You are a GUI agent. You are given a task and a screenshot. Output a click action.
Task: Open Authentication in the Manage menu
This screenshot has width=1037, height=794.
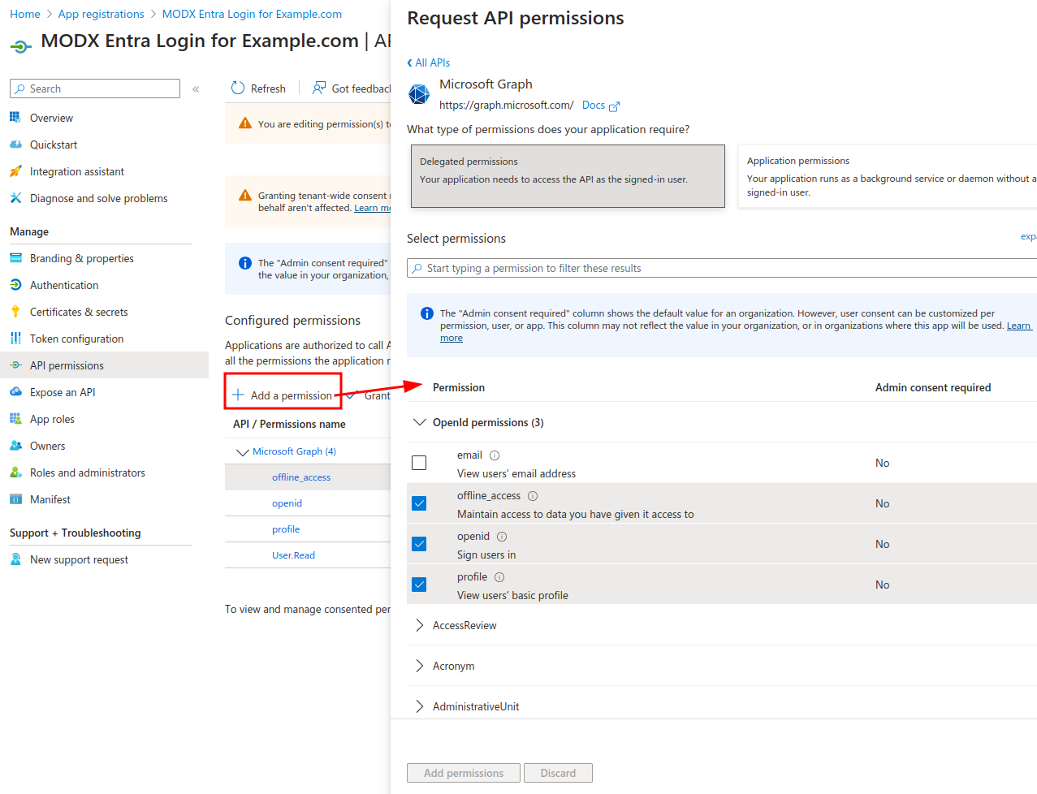coord(64,285)
